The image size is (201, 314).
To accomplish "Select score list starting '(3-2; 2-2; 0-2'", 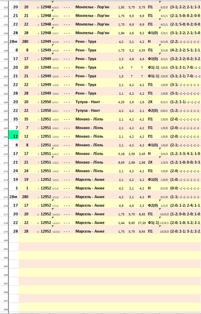I will (x=185, y=59).
